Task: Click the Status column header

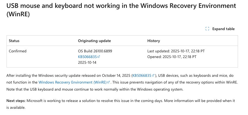Action: pos(14,41)
